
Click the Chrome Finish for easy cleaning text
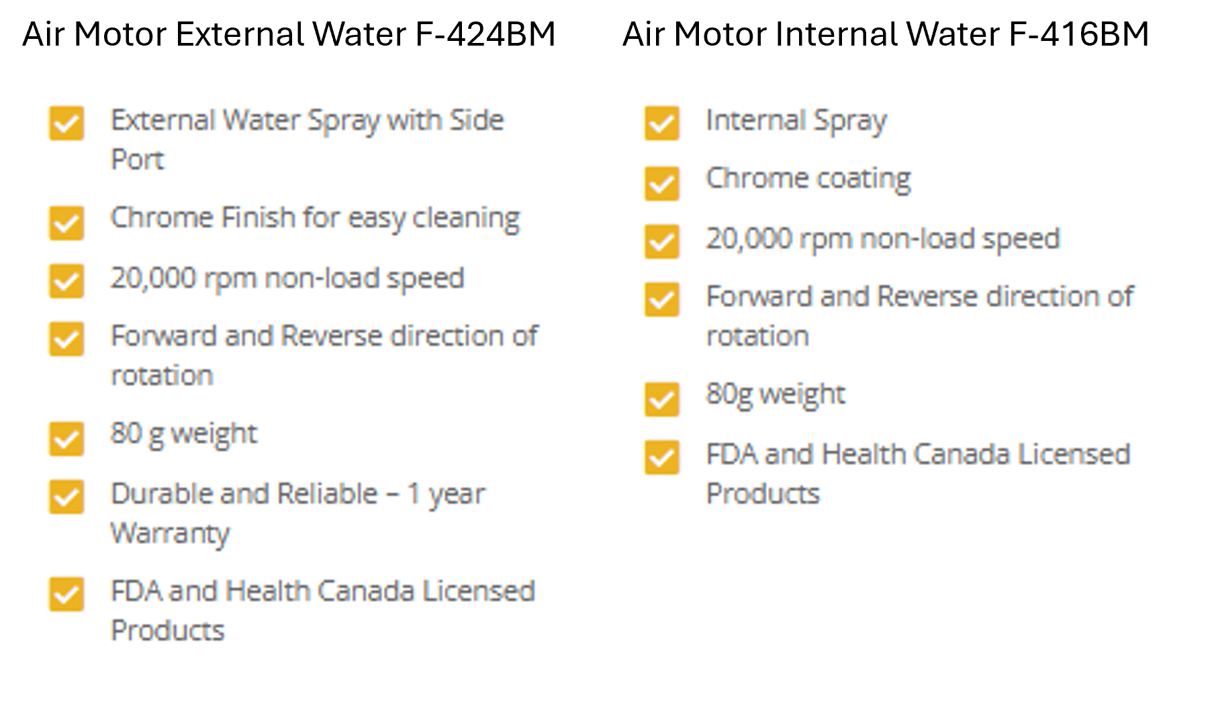point(315,218)
